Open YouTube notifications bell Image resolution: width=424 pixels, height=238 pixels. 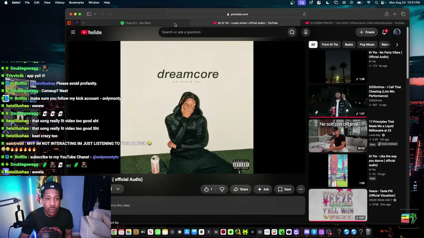[x=385, y=32]
